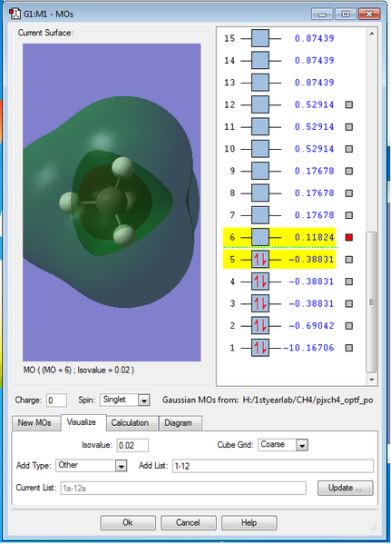The height and width of the screenshot is (544, 391).
Task: Toggle surface marker for orbital 2
Action: [349, 326]
